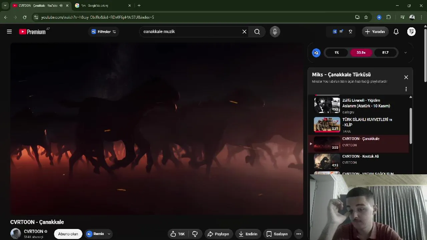This screenshot has width=427, height=240.
Task: Open the Extensions puzzle icon
Action: (389, 17)
